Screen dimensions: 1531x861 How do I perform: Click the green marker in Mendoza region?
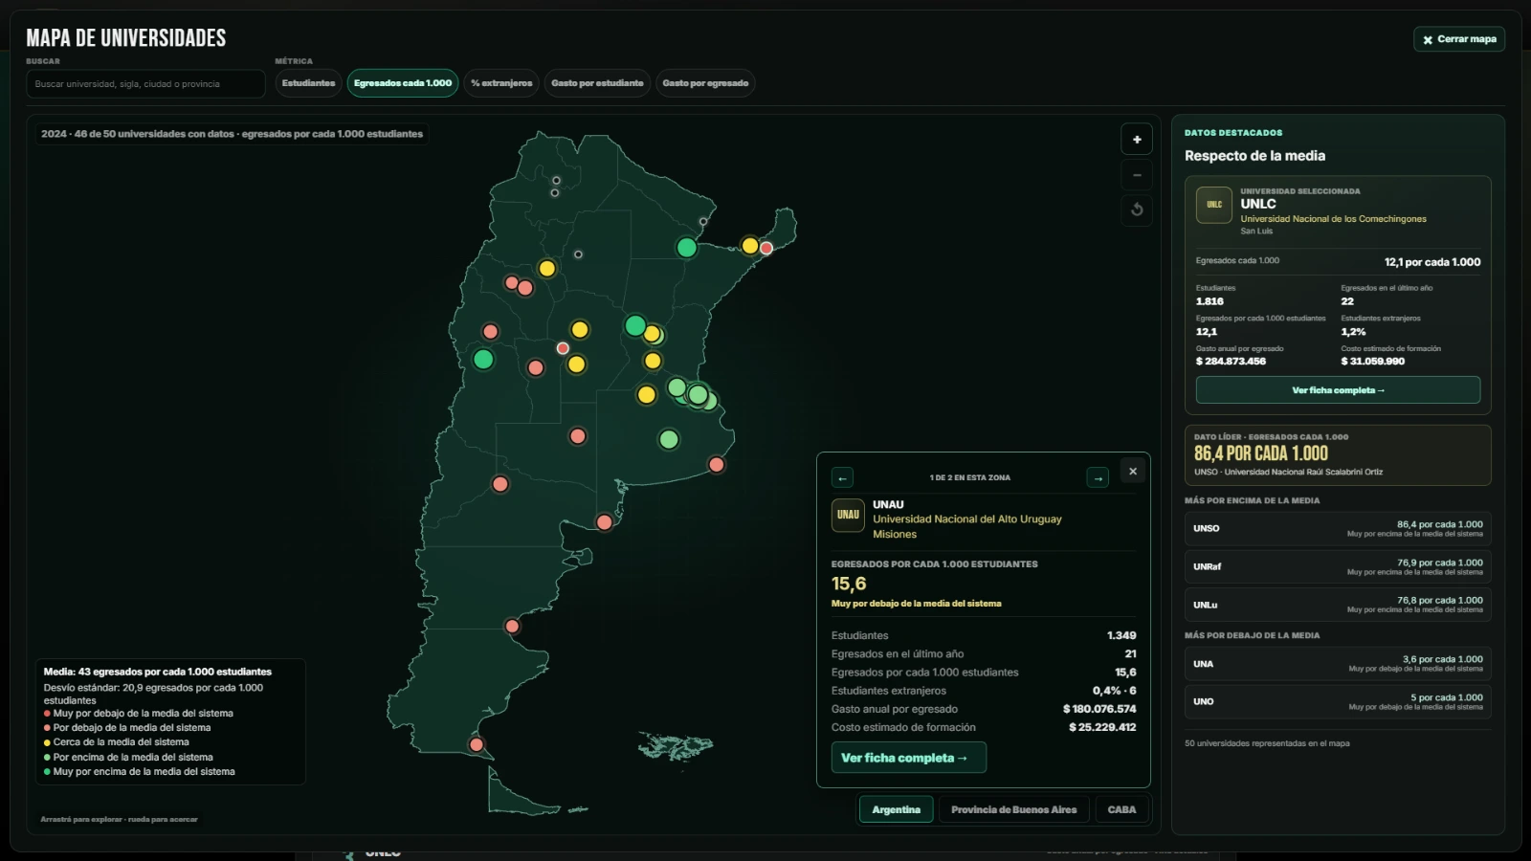(x=483, y=359)
